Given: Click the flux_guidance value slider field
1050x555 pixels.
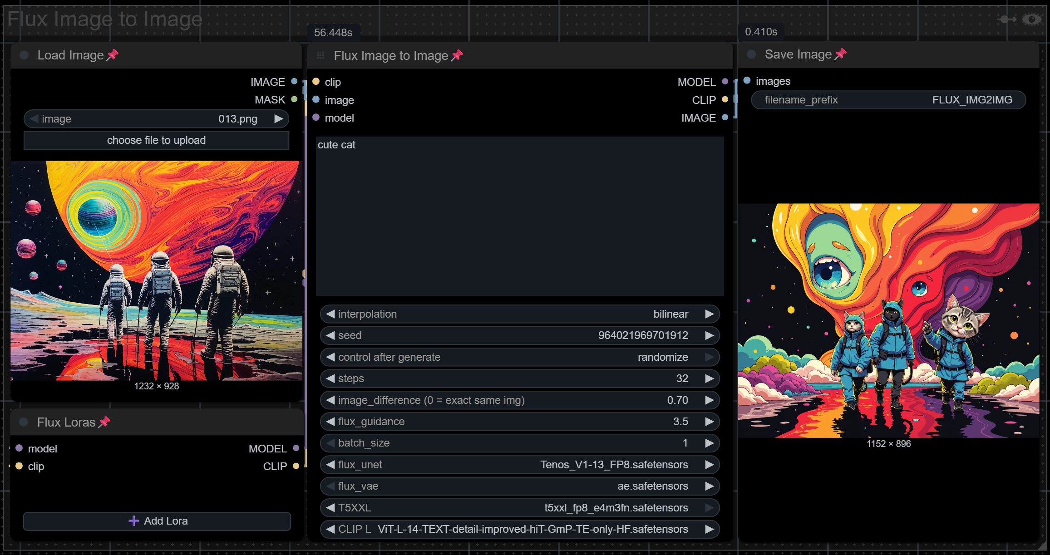Looking at the screenshot, I should pos(519,422).
